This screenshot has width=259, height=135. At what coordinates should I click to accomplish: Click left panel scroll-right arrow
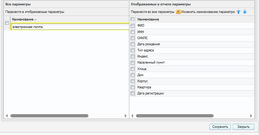click(126, 116)
